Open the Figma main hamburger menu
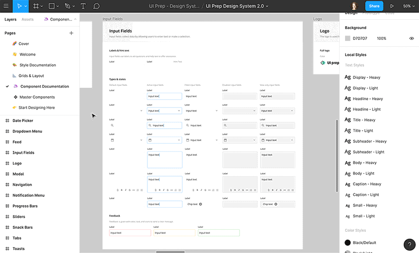The image size is (419, 253). point(6,6)
